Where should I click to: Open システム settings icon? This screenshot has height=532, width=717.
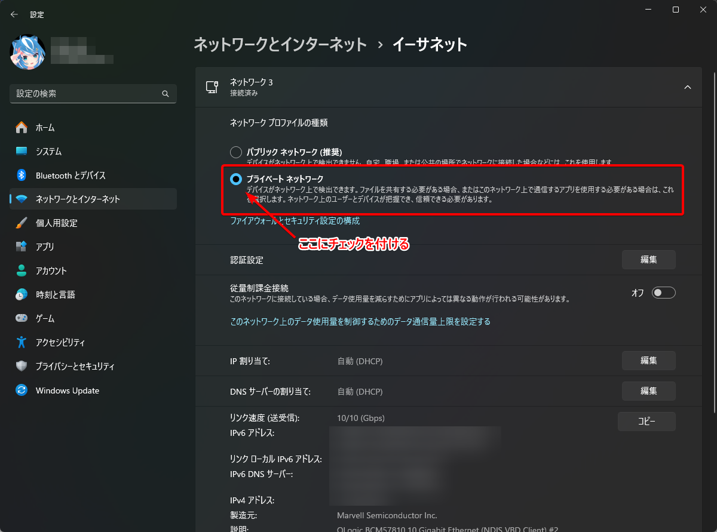23,151
